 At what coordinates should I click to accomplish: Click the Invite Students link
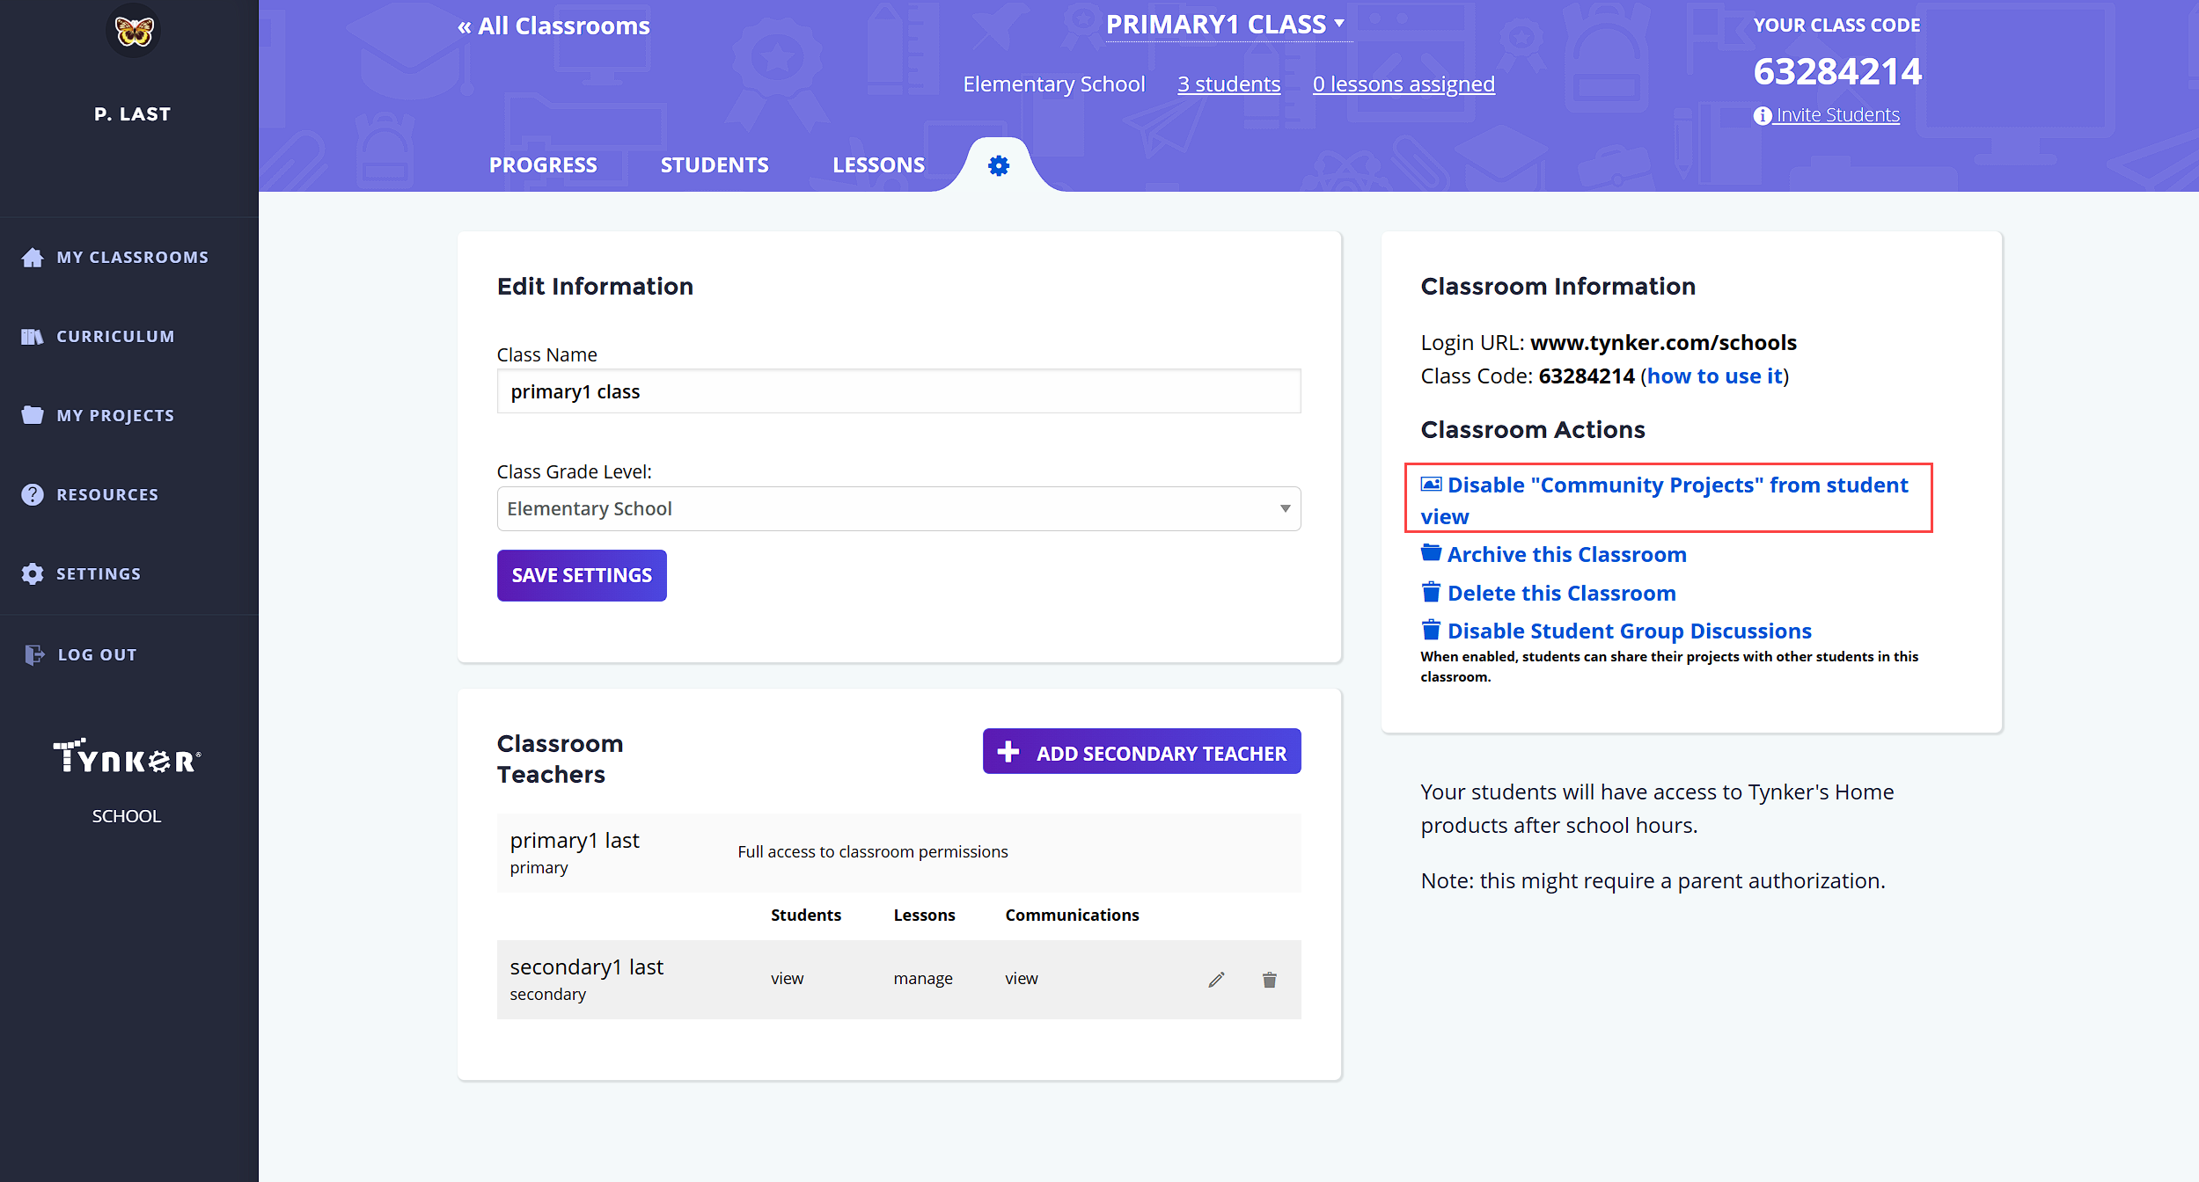1836,115
